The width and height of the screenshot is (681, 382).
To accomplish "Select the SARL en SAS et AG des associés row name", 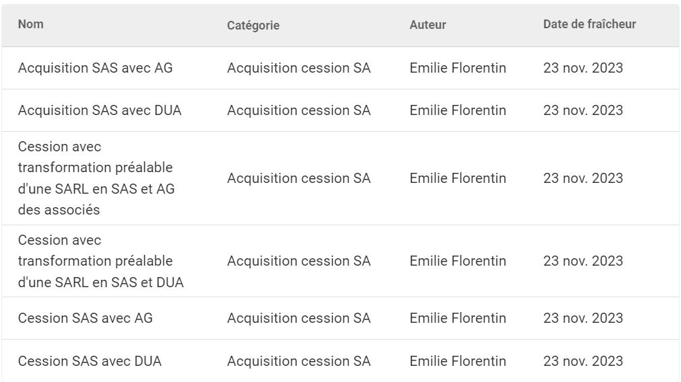I will tap(96, 178).
